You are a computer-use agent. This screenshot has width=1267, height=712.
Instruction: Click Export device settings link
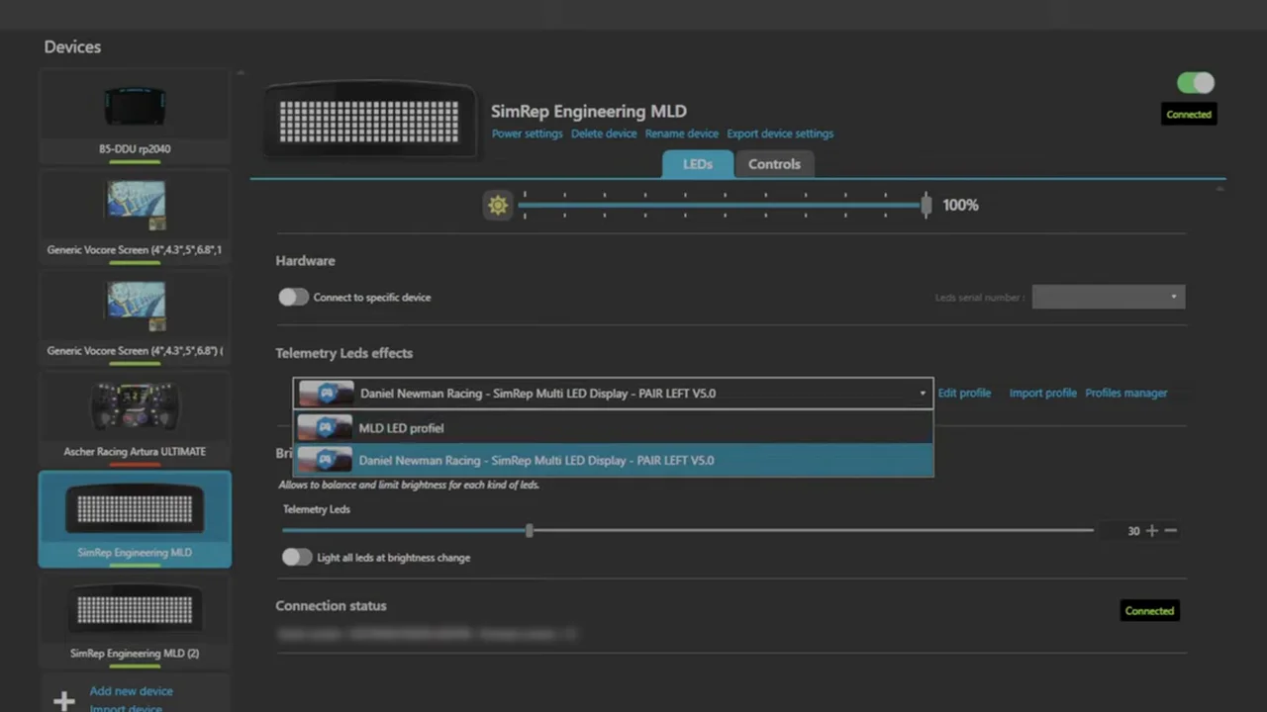[780, 133]
